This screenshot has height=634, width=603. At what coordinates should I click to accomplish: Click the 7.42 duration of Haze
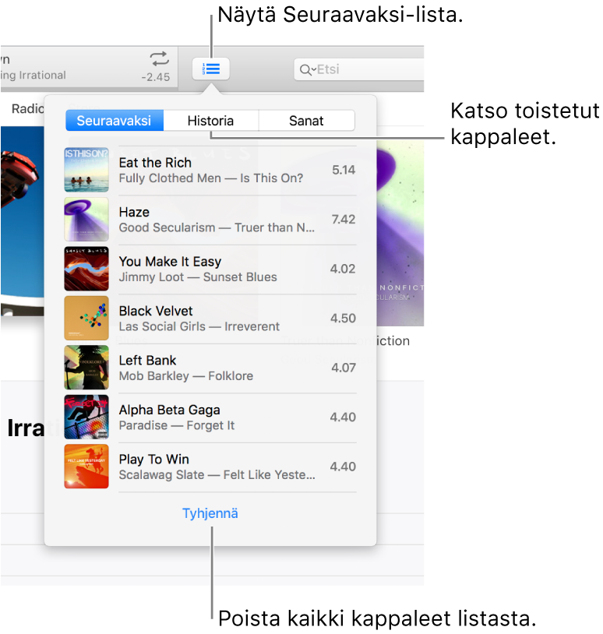[344, 219]
